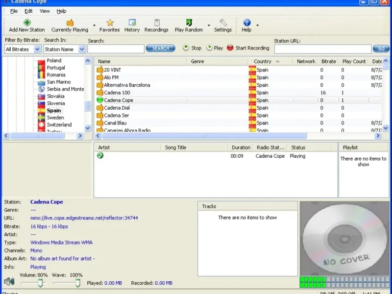Click the Play Random toolbar icon

pos(189,23)
